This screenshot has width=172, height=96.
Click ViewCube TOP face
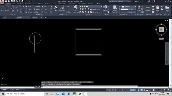[161, 30]
